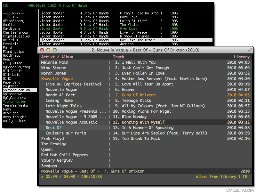Click the Artist / Album column header
The image size is (256, 194).
(57, 57)
